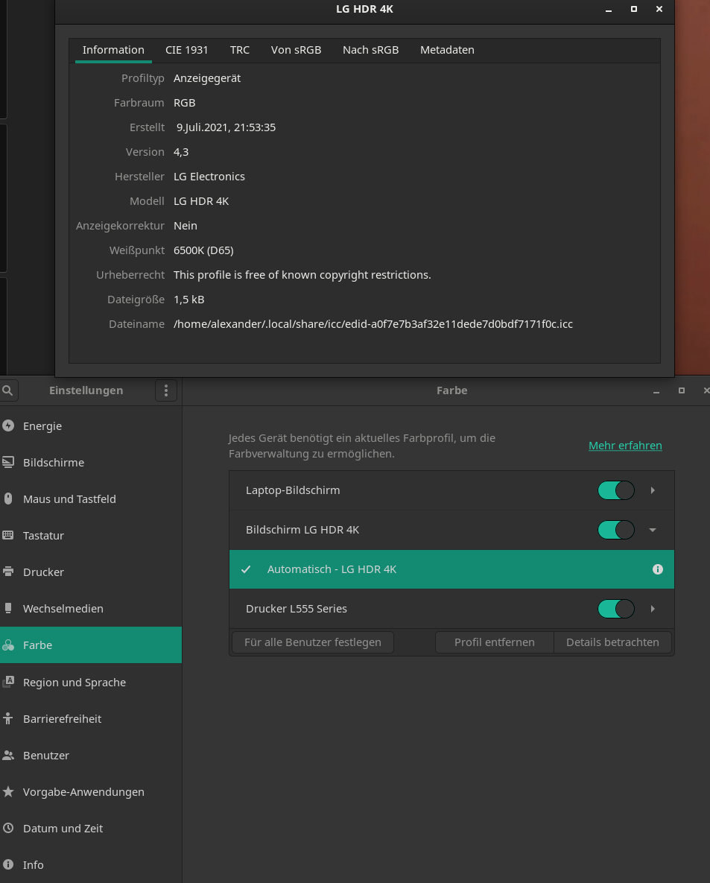Open Tastatur settings in the sidebar
710x883 pixels.
tap(91, 536)
